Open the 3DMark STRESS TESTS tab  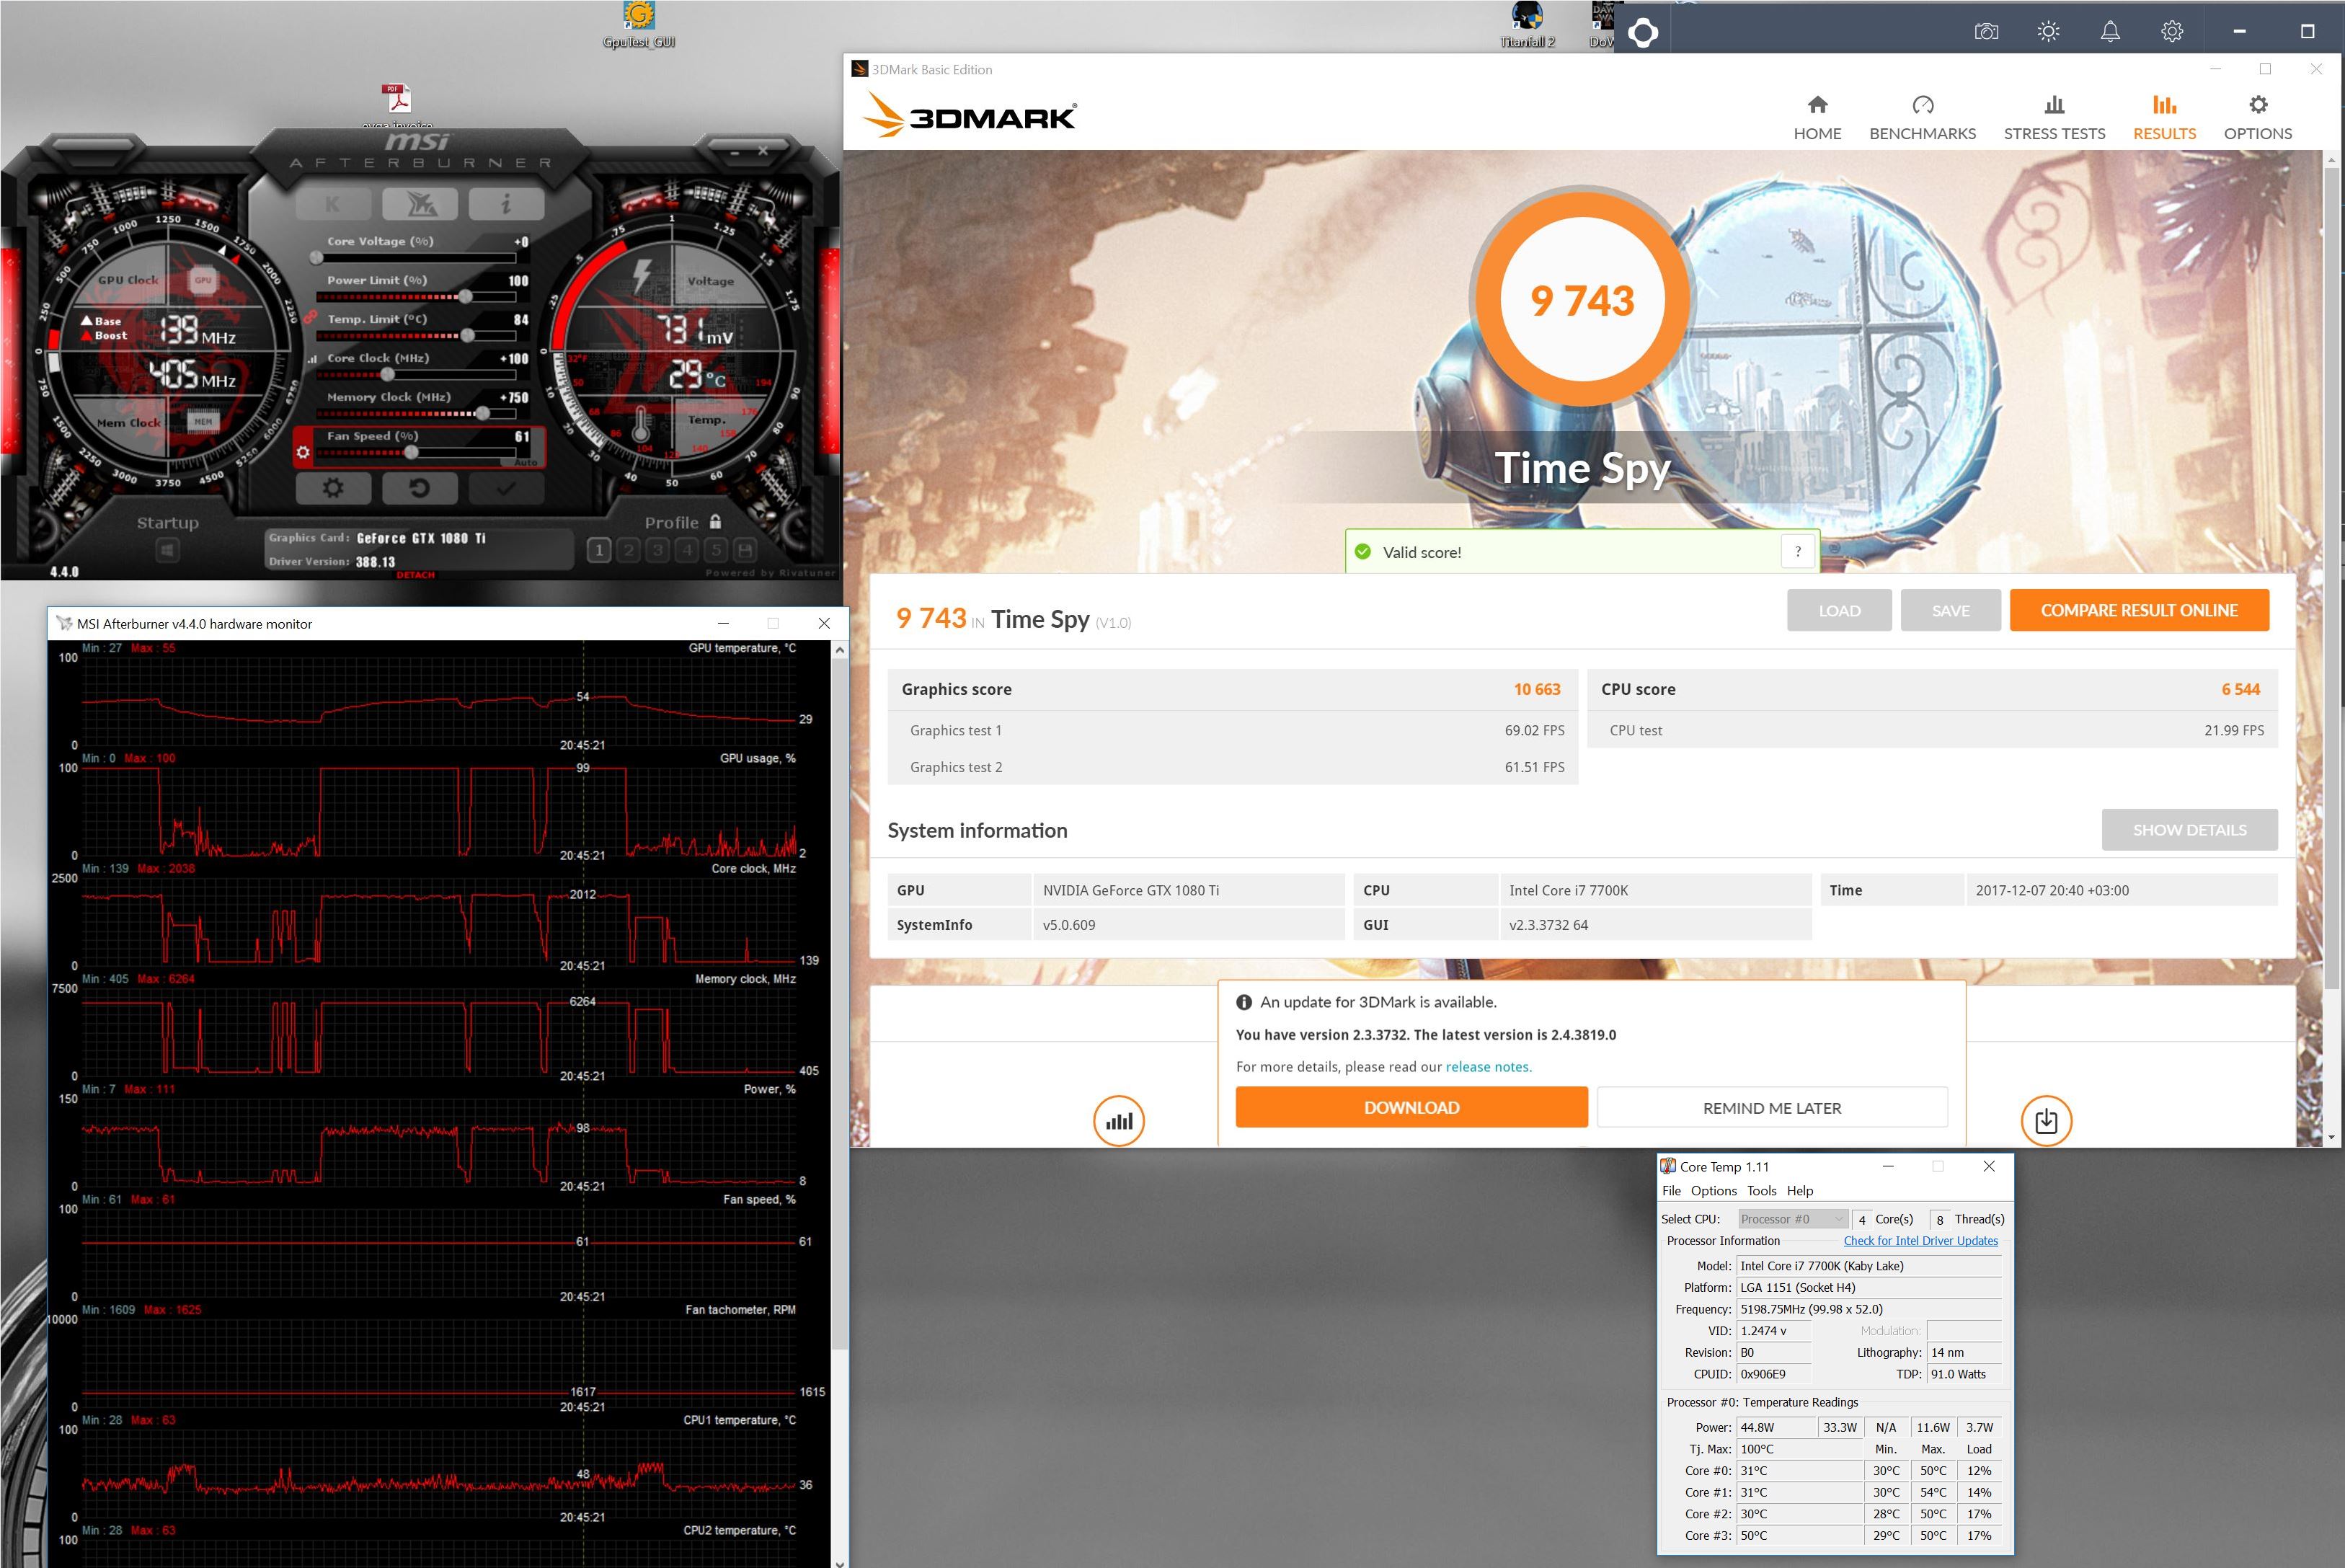point(2054,118)
